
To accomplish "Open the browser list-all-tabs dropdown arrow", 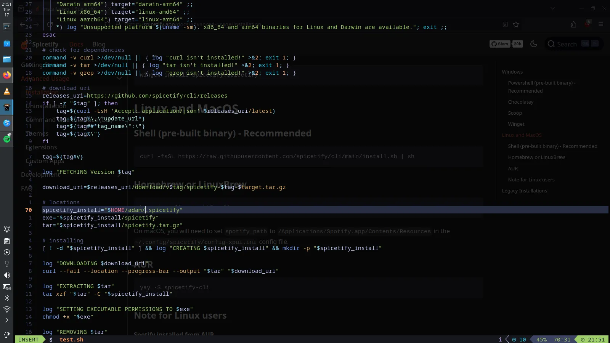I will (x=553, y=8).
